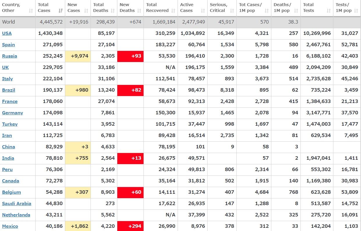Click the Total Deaths sort arrows icon
This screenshot has height=231, width=361.
tap(112, 11)
